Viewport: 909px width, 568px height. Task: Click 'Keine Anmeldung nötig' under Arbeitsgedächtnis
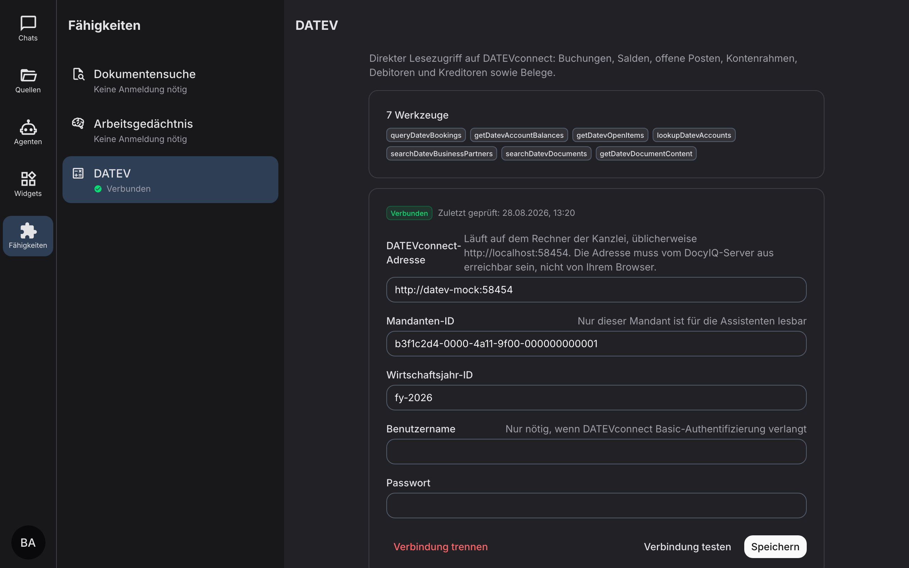click(140, 139)
